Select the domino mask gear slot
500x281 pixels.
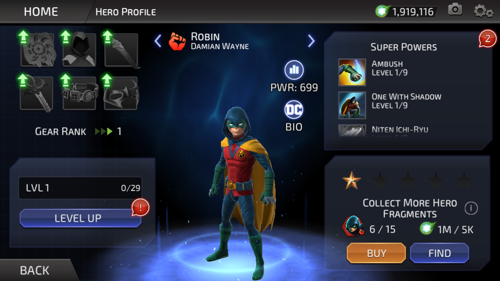point(121,93)
